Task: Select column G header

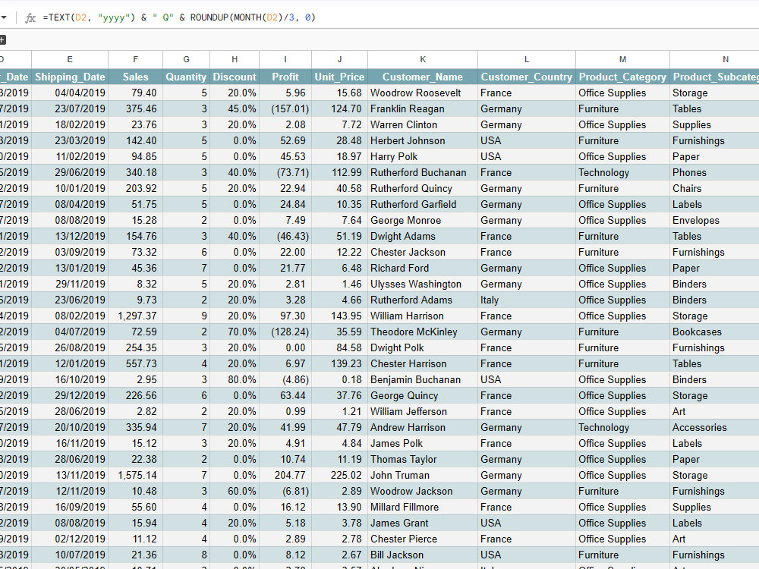Action: [x=187, y=59]
